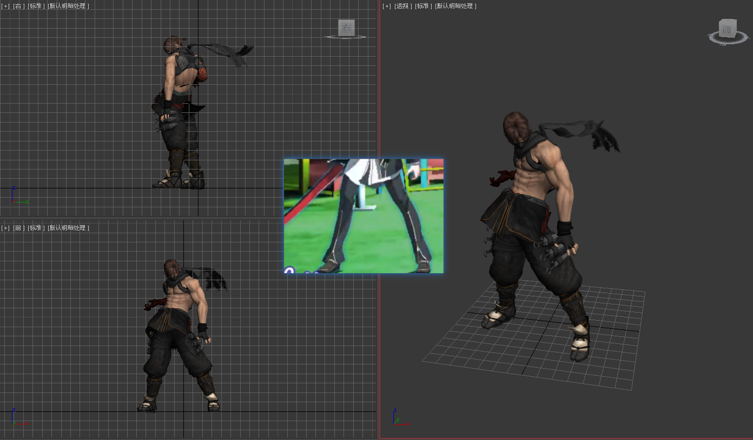The image size is (753, 440).
Task: Click [标准] label in the Right viewport
Action: 36,6
